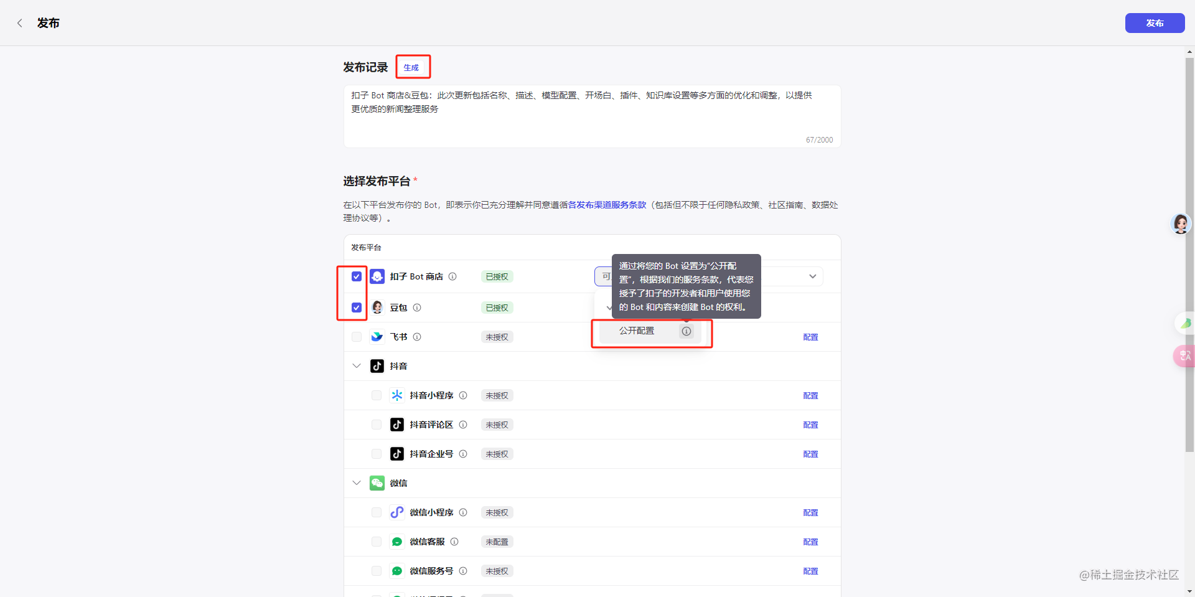The image size is (1195, 597).
Task: Check the 抖音评论区 checkbox
Action: pyautogui.click(x=377, y=425)
